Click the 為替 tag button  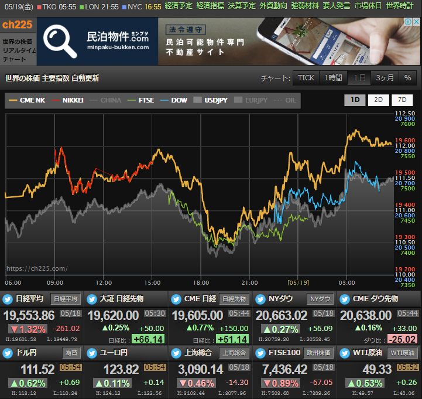(71, 353)
